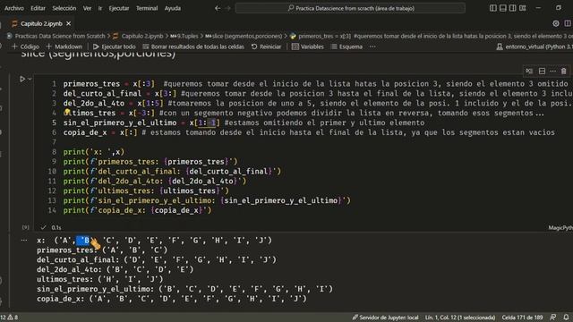Open the Ir menu

[100, 8]
